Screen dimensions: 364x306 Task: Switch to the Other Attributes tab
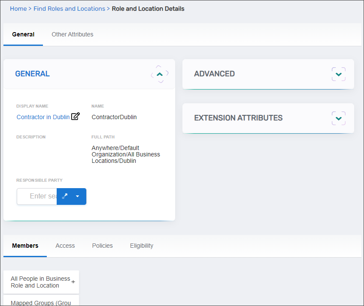coord(72,34)
